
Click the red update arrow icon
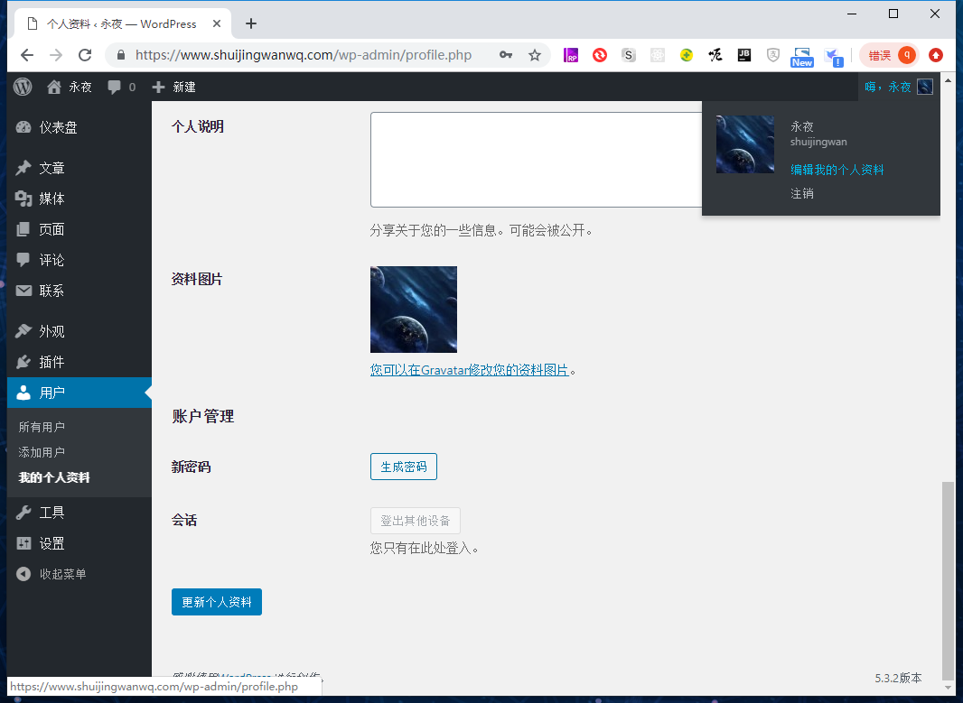click(936, 55)
